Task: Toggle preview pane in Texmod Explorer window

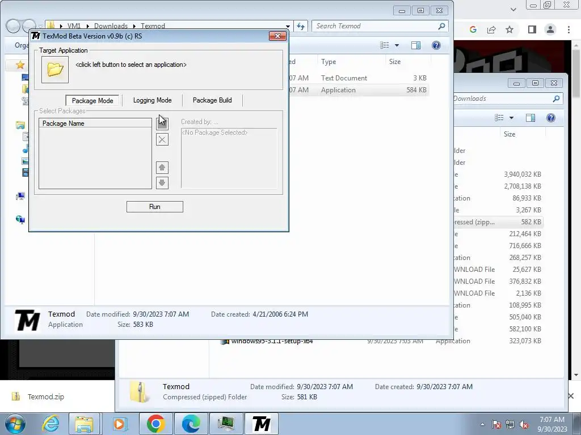Action: point(416,45)
